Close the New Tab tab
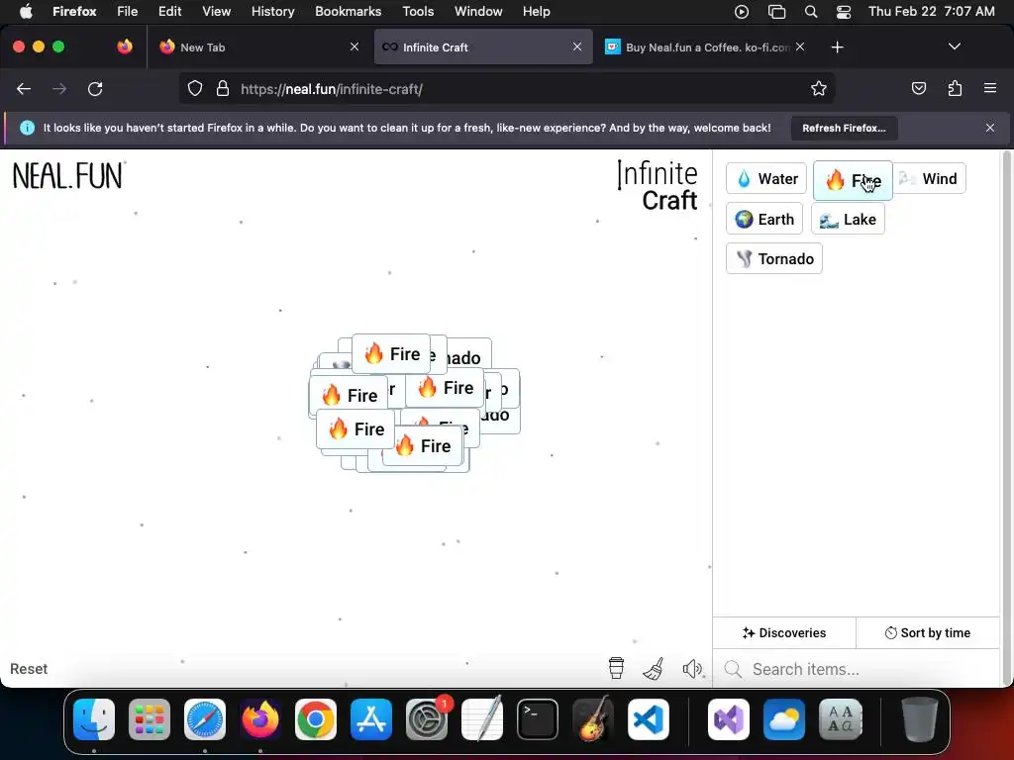 coord(355,47)
